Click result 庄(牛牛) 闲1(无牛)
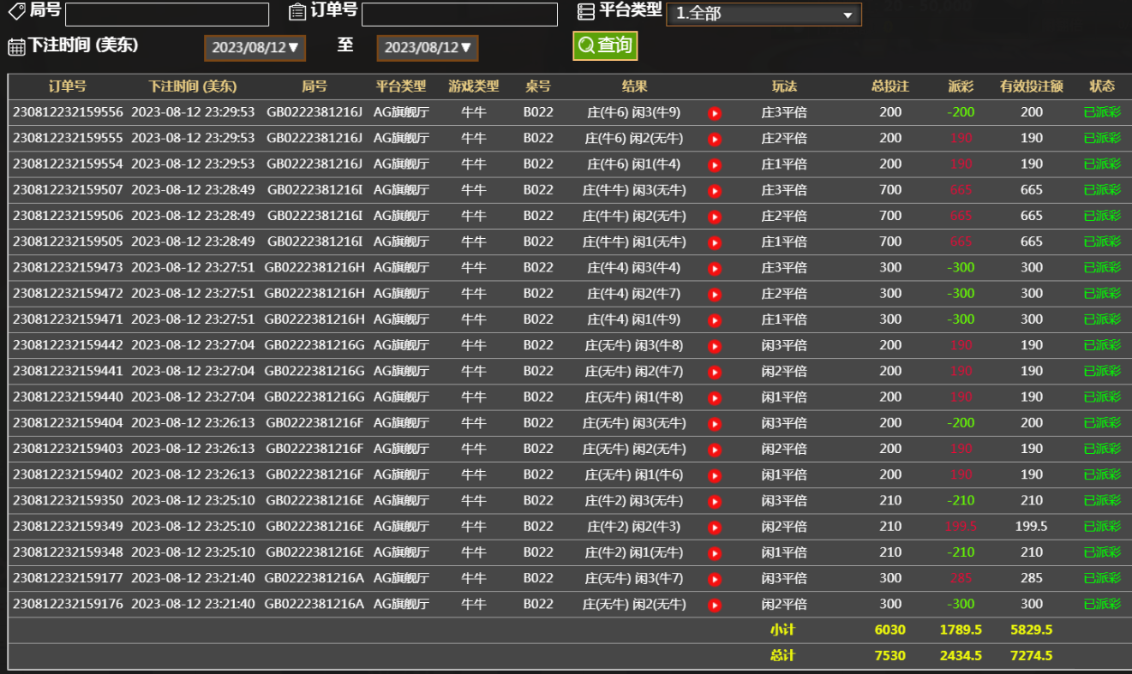1132x674 pixels. [x=634, y=242]
